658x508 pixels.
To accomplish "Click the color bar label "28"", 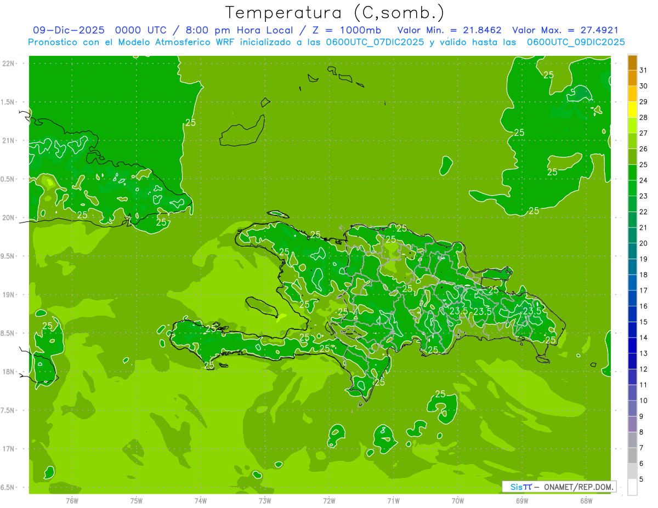I will 644,117.
